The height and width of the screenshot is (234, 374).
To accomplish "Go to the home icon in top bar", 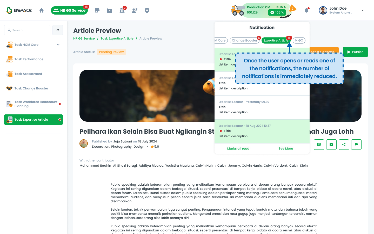I will point(42,10).
